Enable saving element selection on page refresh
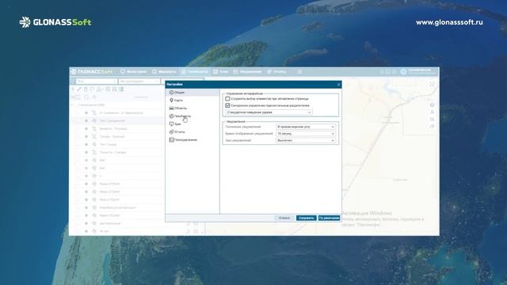The width and height of the screenshot is (507, 285). 227,98
